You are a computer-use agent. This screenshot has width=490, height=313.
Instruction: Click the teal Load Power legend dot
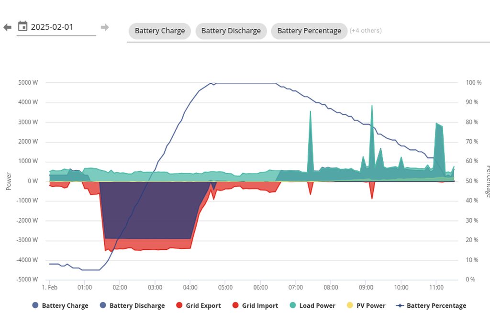[292, 305]
